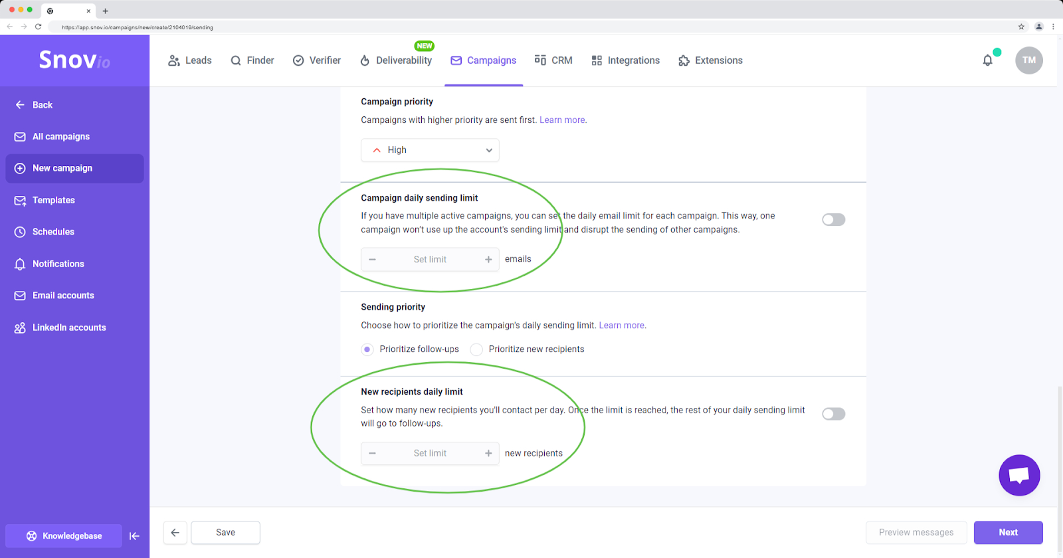The width and height of the screenshot is (1063, 558).
Task: Click the browser address bar URL
Action: pos(137,27)
